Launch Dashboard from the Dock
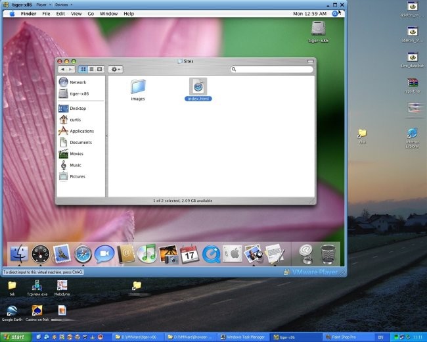The height and width of the screenshot is (342, 427). (x=41, y=254)
